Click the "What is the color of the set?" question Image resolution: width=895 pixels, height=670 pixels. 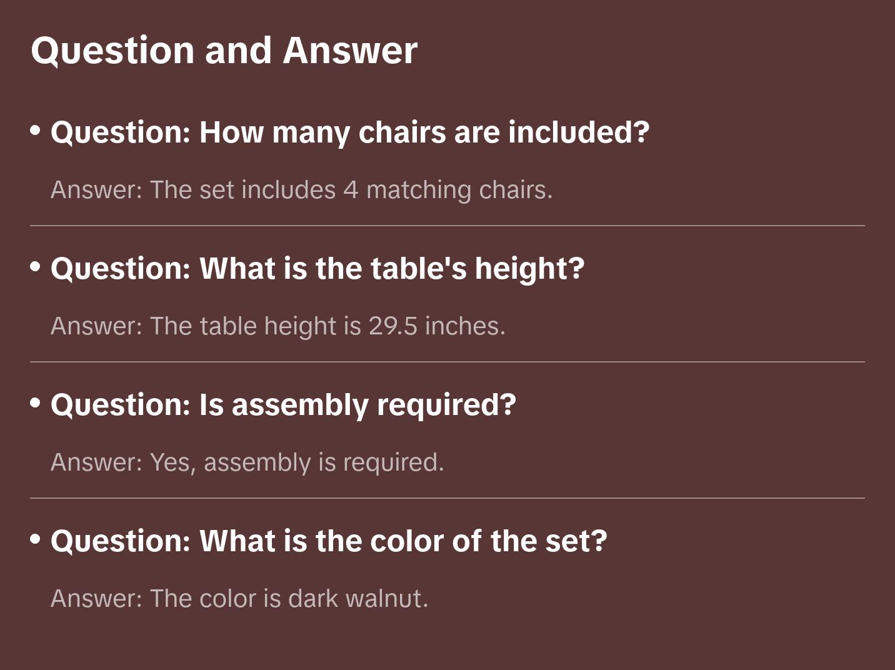point(329,541)
